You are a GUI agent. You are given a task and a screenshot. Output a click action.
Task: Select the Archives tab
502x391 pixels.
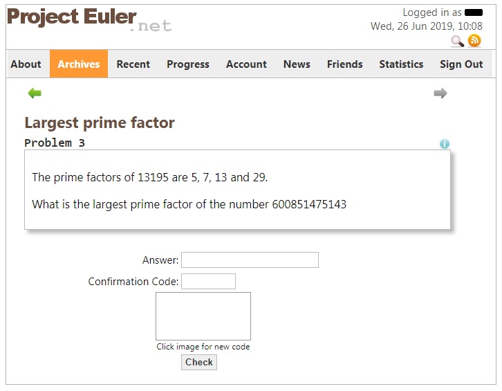click(79, 64)
